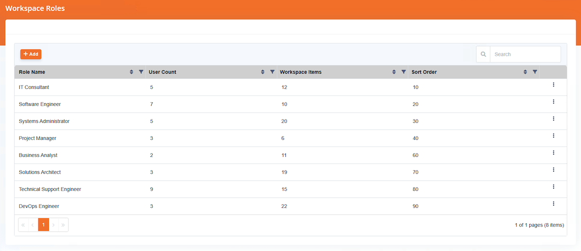Click user count 2 for Business Analyst
581x251 pixels.
click(152, 155)
